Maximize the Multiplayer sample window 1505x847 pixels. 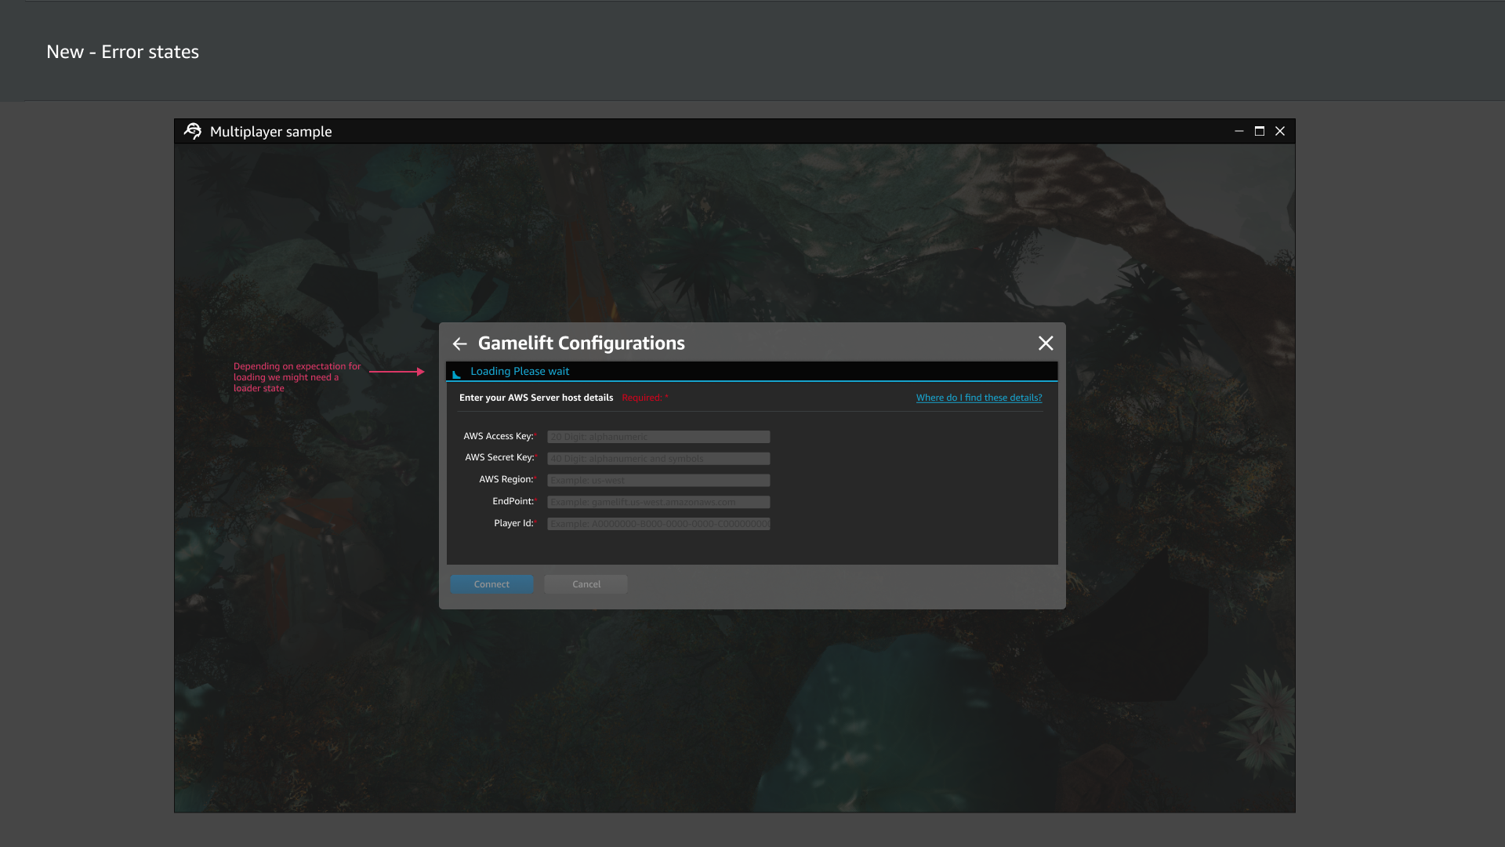click(1260, 131)
